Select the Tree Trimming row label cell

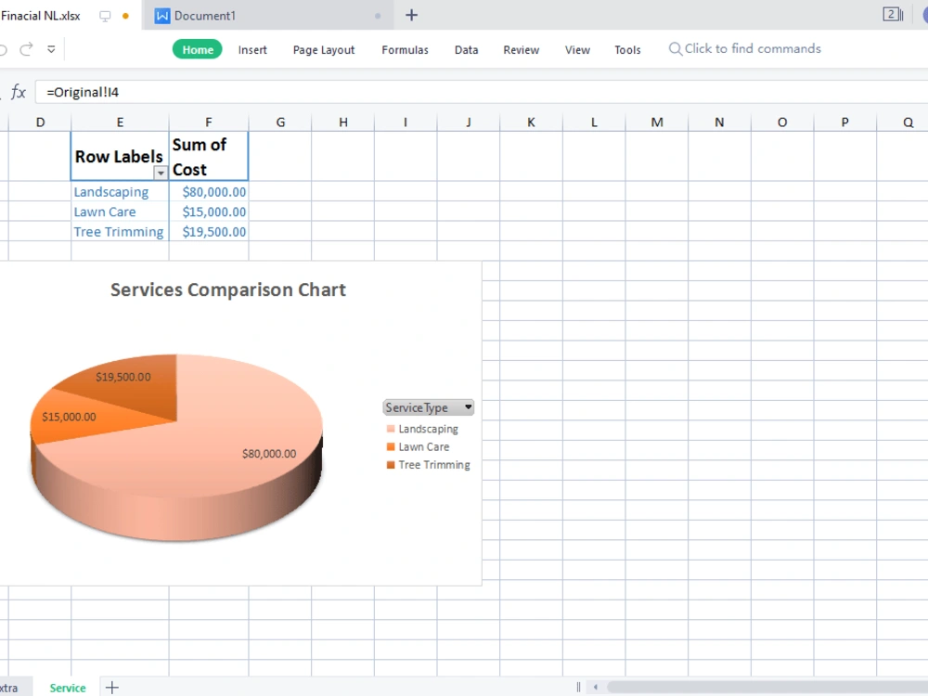[120, 232]
